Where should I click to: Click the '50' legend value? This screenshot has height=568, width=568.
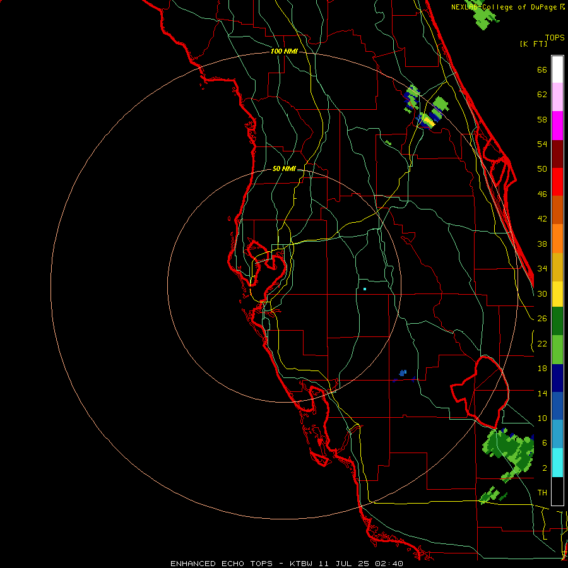[542, 169]
